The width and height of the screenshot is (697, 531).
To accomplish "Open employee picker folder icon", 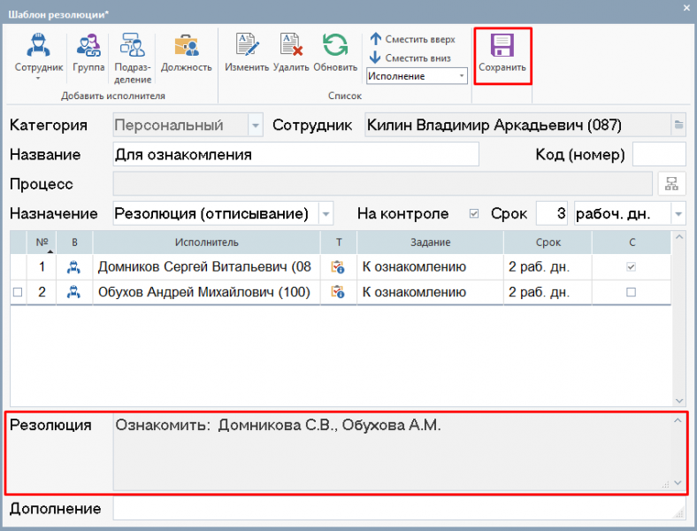I will pyautogui.click(x=678, y=125).
